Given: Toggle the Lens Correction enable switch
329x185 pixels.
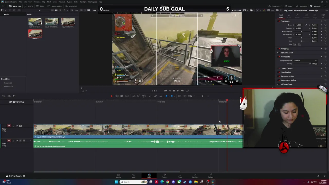Looking at the screenshot, I should click(279, 76).
